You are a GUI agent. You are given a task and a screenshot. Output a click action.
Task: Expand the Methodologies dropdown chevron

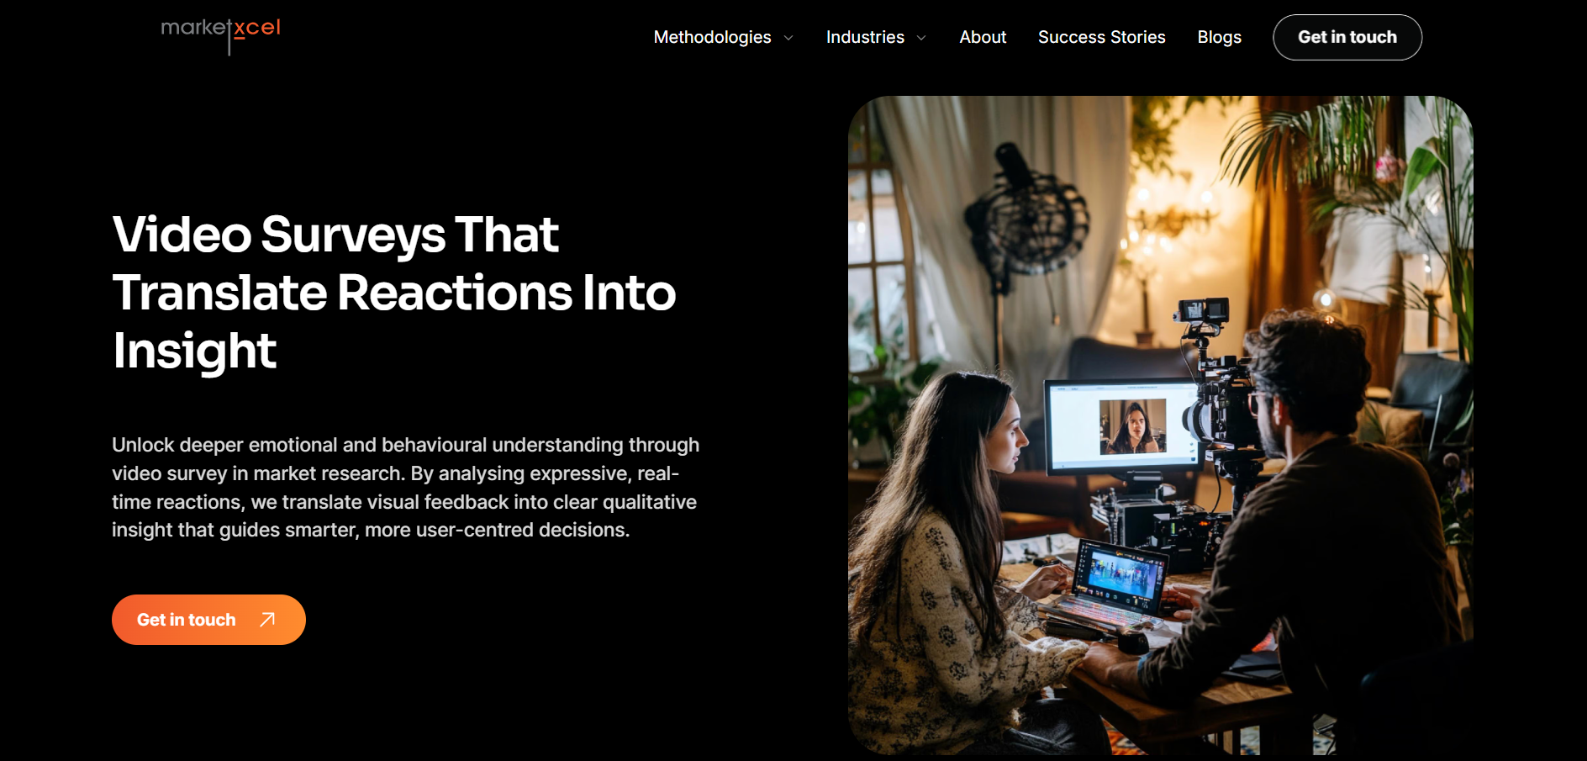coord(788,38)
